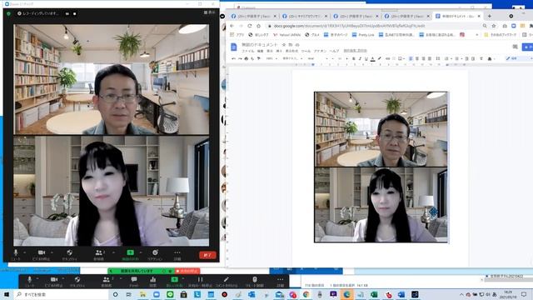Open font family dropdown in Docs
The height and width of the screenshot is (300, 533).
(x=318, y=59)
